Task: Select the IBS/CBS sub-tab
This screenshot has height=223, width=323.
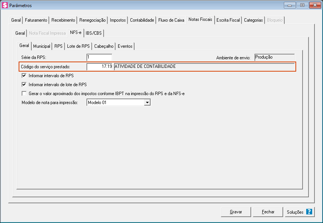Action: 94,33
